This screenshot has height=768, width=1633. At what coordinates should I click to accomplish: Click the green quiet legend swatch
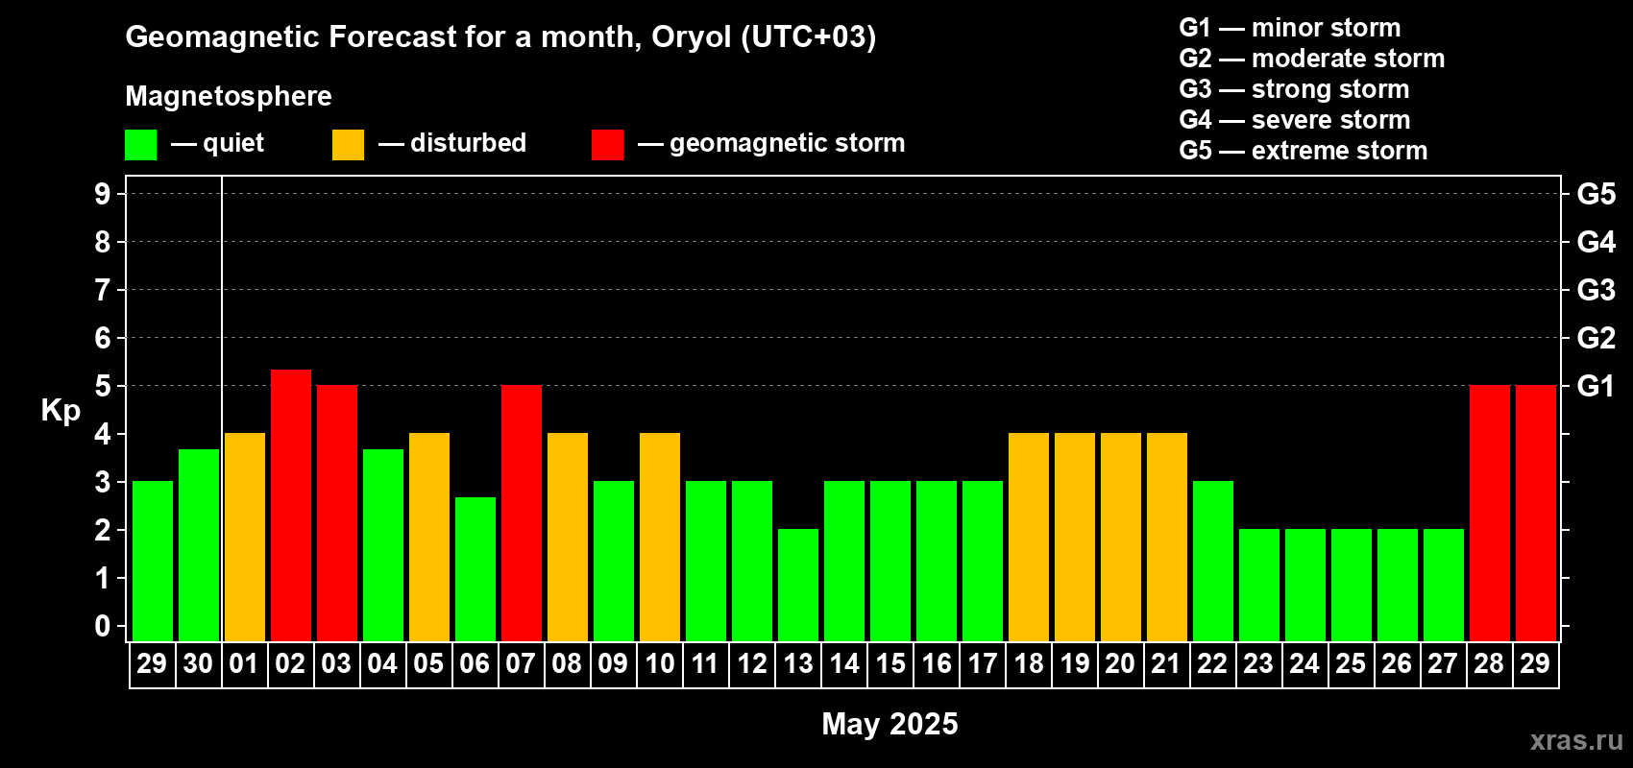coord(140,145)
